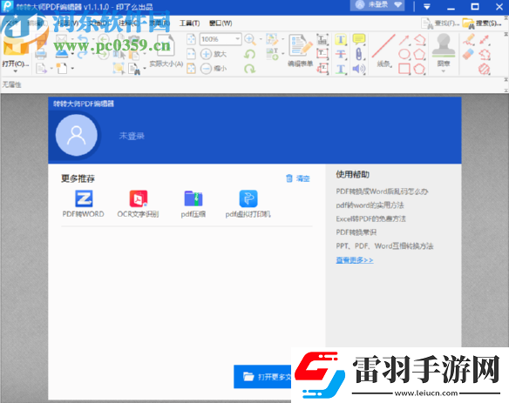509x403 pixels.
Task: Select the eraser tool
Action: tap(468, 54)
